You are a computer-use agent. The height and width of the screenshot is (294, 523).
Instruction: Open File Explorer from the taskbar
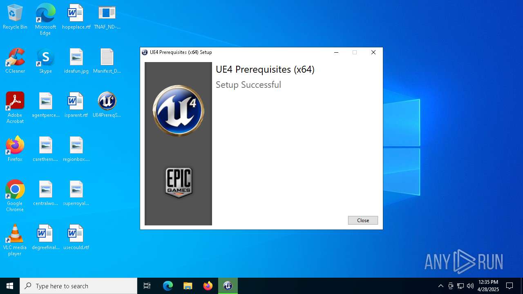click(x=188, y=286)
